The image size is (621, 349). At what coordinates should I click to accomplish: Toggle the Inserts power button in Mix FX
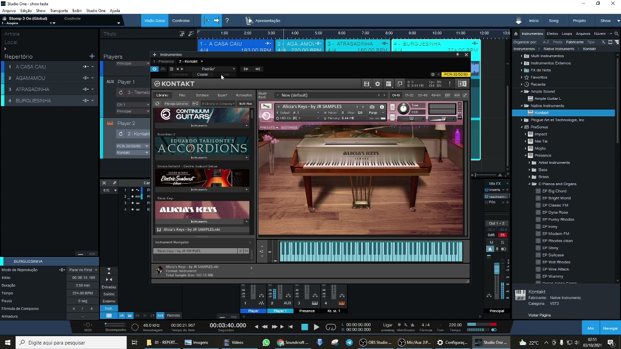[487, 190]
